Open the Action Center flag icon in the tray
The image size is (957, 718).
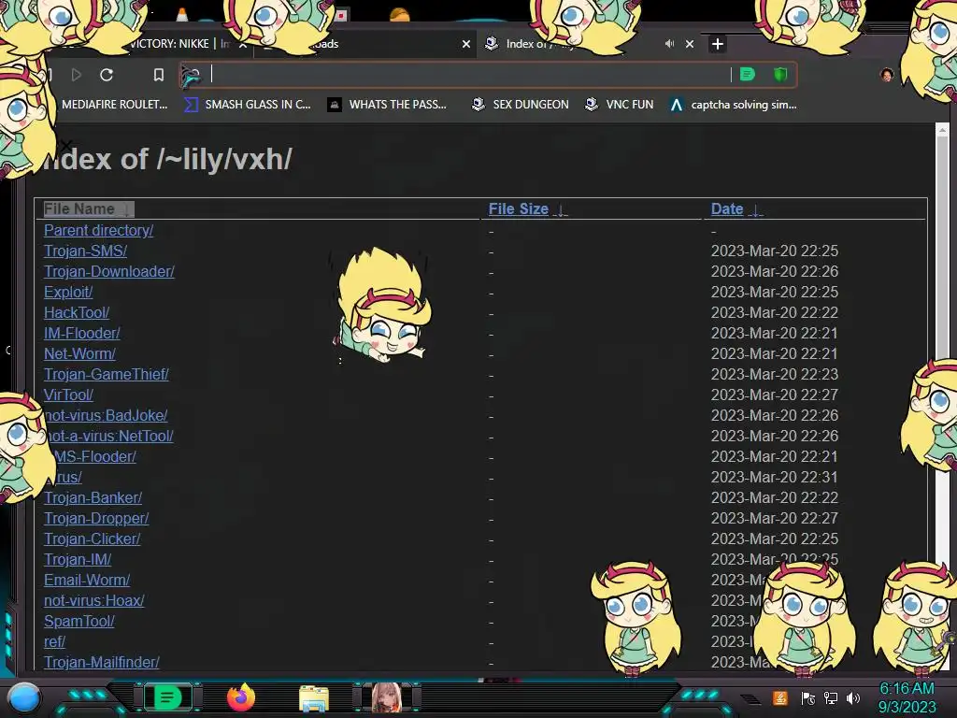pos(808,698)
